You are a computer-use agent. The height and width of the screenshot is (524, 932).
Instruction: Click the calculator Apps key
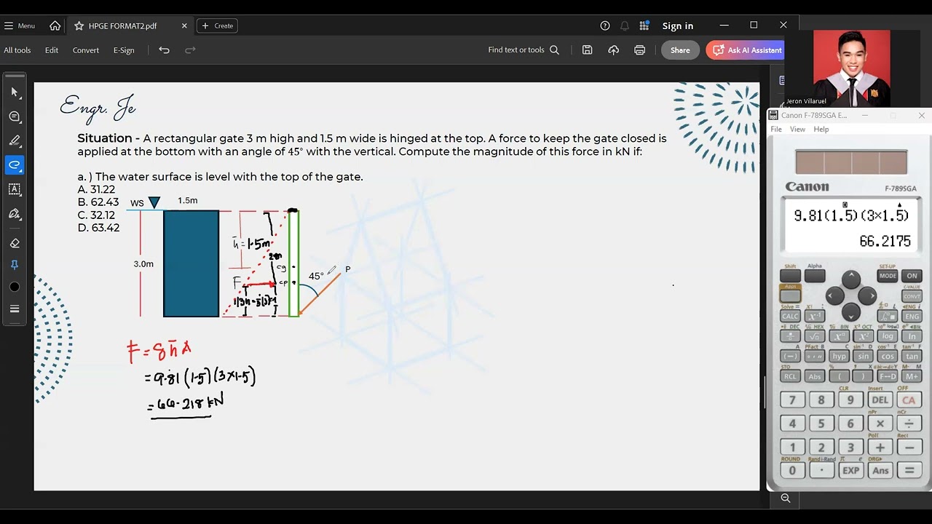790,295
